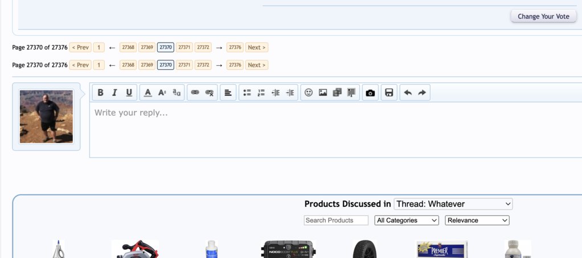Click the indent icon
The width and height of the screenshot is (582, 258).
click(290, 93)
